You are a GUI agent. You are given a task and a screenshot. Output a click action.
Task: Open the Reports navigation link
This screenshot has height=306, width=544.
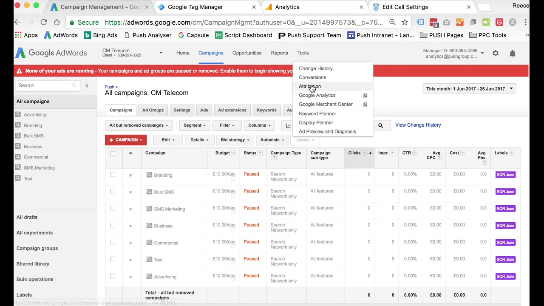[x=279, y=53]
